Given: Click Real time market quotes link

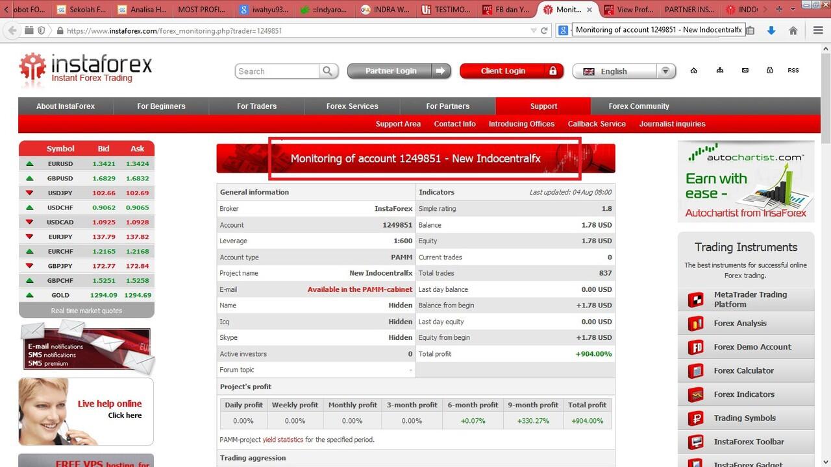Looking at the screenshot, I should (x=86, y=311).
